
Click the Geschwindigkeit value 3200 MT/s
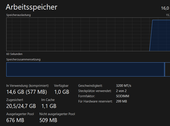tap(124, 86)
